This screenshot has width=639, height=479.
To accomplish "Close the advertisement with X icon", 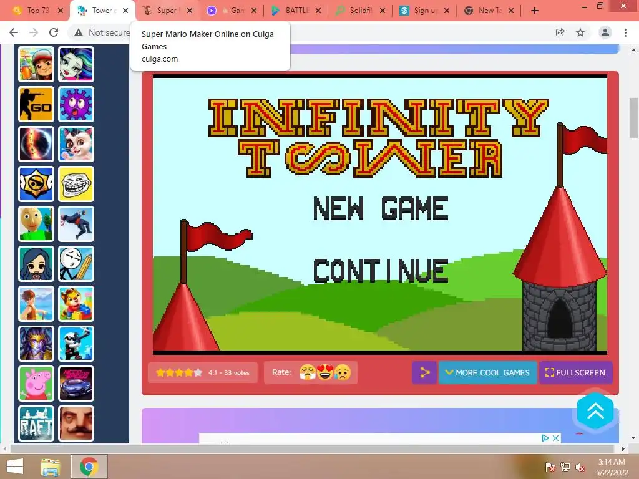I will click(555, 438).
